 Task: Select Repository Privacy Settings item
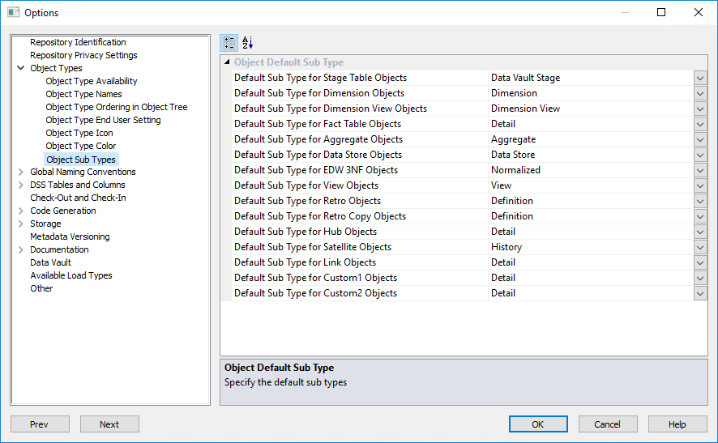click(83, 55)
